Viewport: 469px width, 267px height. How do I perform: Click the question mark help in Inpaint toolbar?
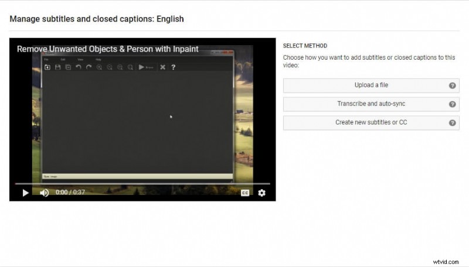(173, 67)
